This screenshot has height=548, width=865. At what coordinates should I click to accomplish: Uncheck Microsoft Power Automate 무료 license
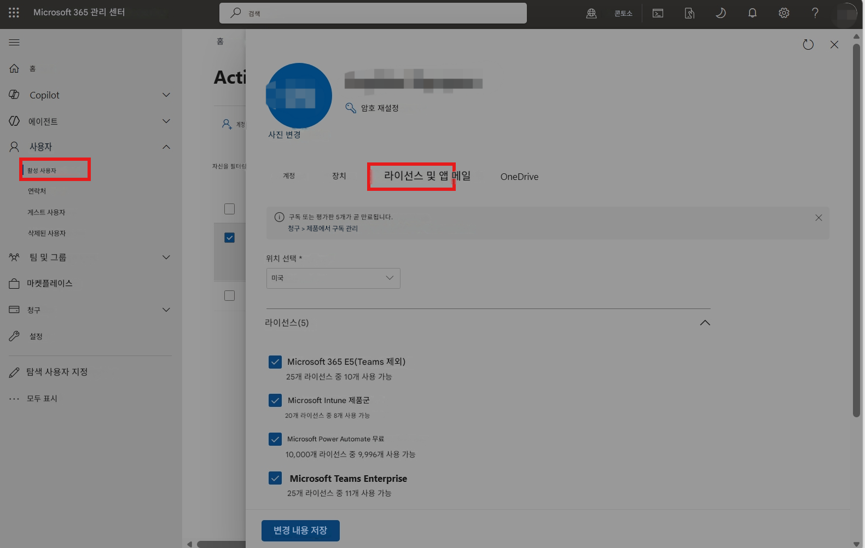point(275,439)
